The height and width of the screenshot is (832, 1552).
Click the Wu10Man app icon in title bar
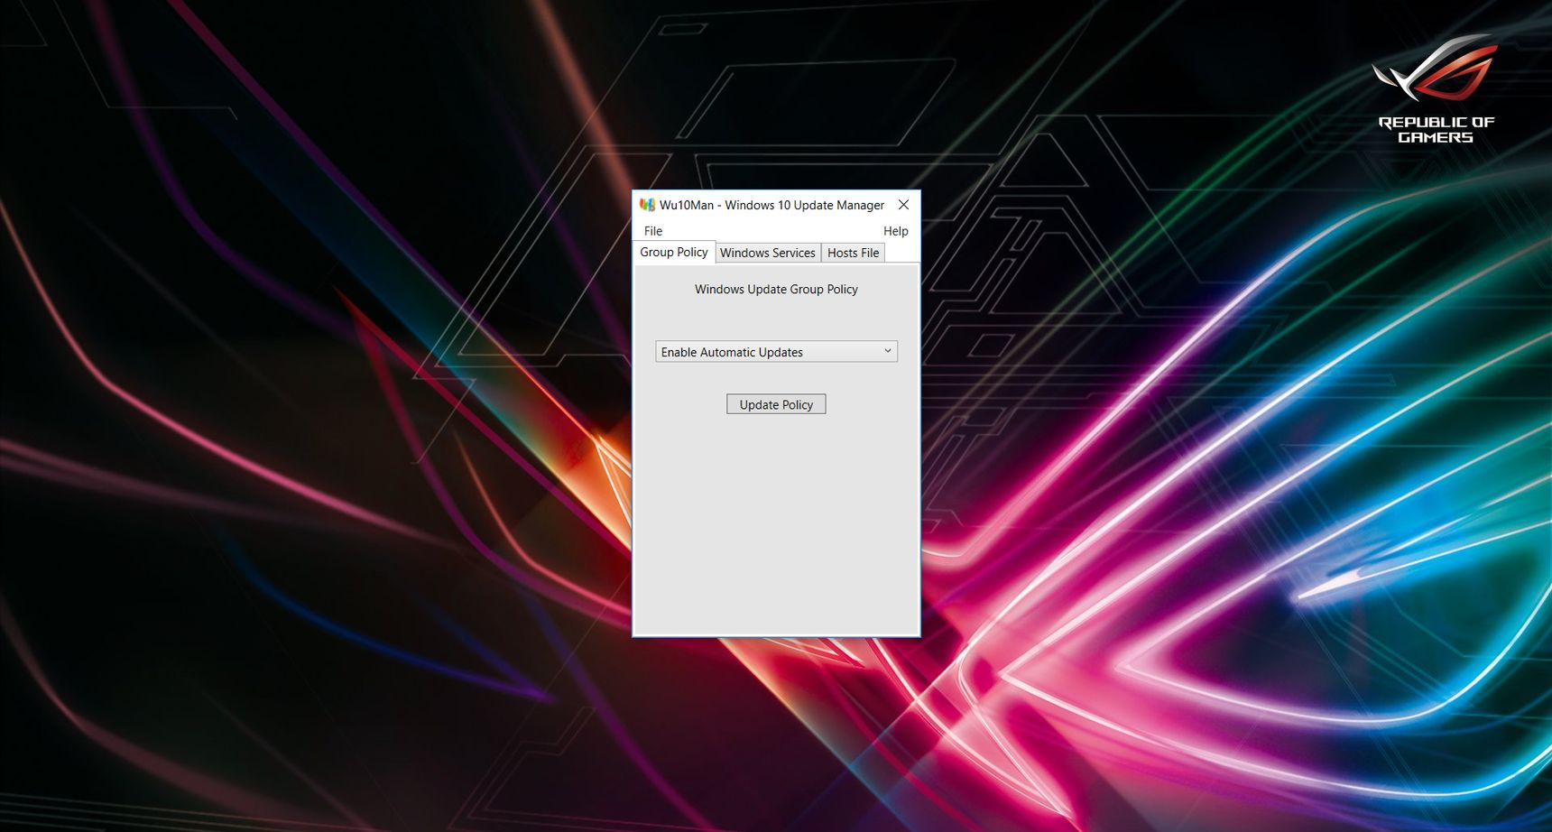point(647,205)
